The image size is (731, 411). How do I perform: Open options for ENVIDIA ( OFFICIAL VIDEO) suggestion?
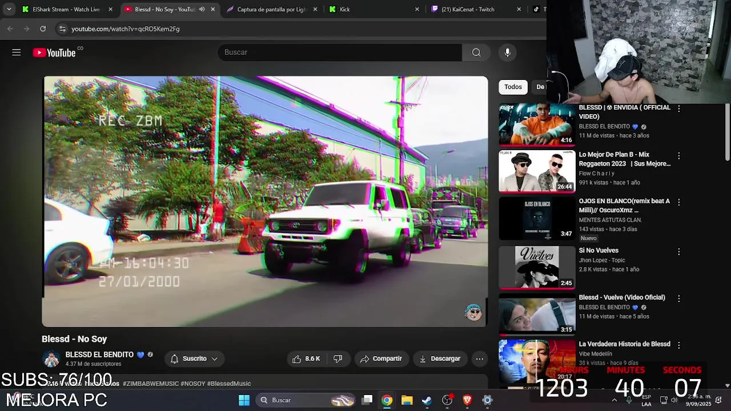pyautogui.click(x=678, y=108)
